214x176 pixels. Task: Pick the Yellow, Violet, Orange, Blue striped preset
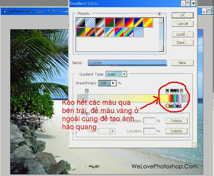90,32
